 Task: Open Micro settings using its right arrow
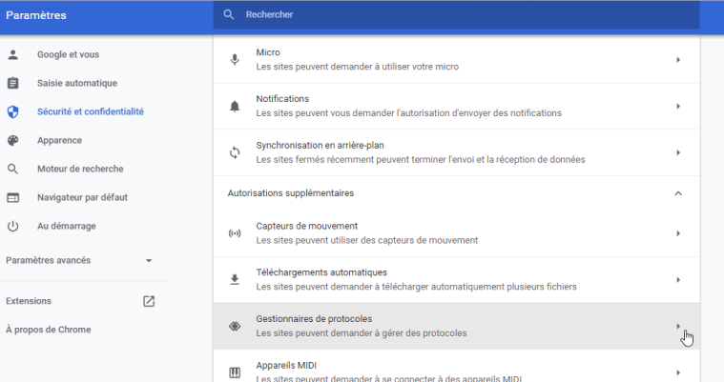click(678, 59)
